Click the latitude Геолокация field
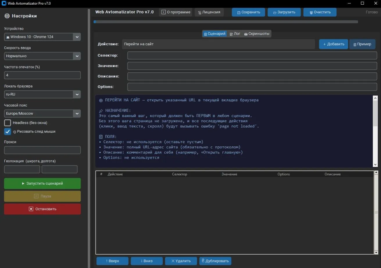 tap(22, 169)
